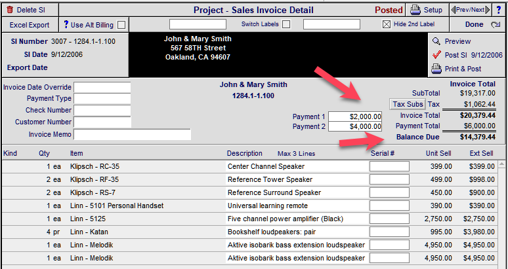Click the second label field right of Switch Labels
508x269 pixels.
point(331,24)
